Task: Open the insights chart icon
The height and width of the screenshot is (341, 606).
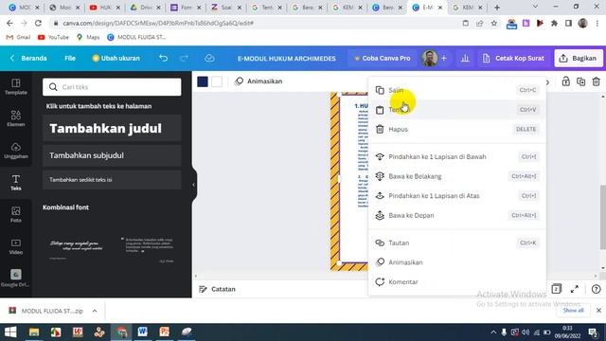Action: 465,58
